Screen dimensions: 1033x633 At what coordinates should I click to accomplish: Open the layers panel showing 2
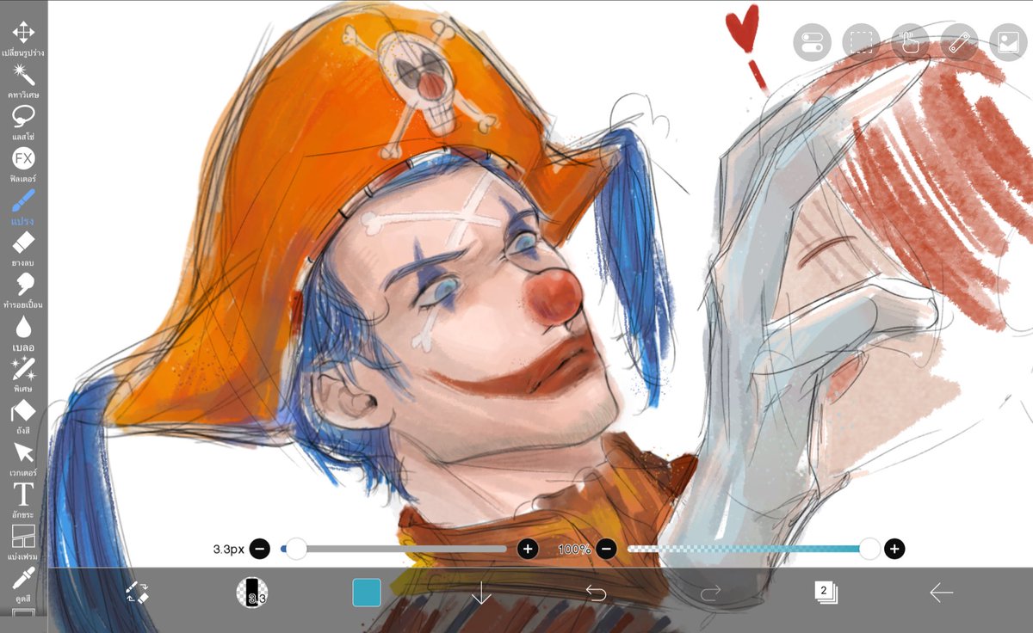pos(826,592)
